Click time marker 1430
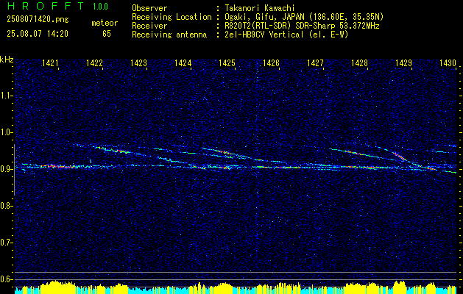Viewport: 463px width, 294px height. [x=448, y=62]
